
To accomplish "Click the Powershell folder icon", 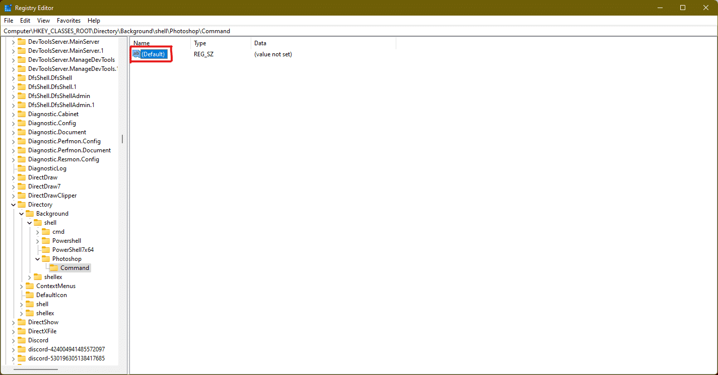I will click(45, 240).
